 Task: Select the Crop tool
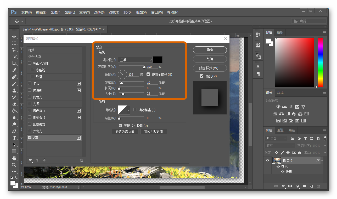(x=14, y=63)
